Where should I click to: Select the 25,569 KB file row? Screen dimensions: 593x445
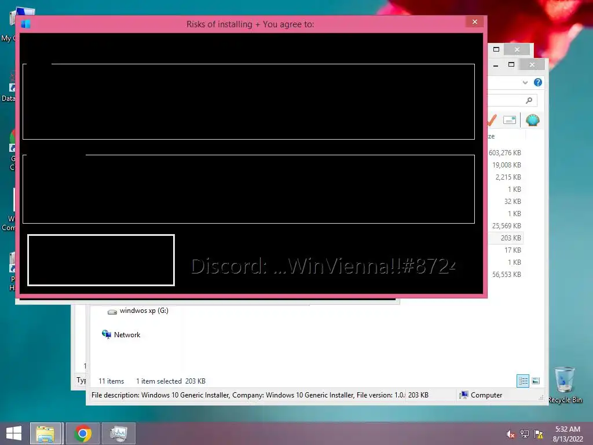tap(506, 226)
